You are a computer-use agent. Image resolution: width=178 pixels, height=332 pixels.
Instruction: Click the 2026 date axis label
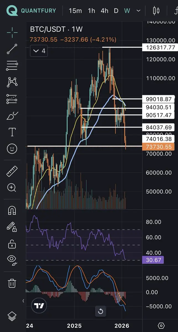pyautogui.click(x=122, y=326)
